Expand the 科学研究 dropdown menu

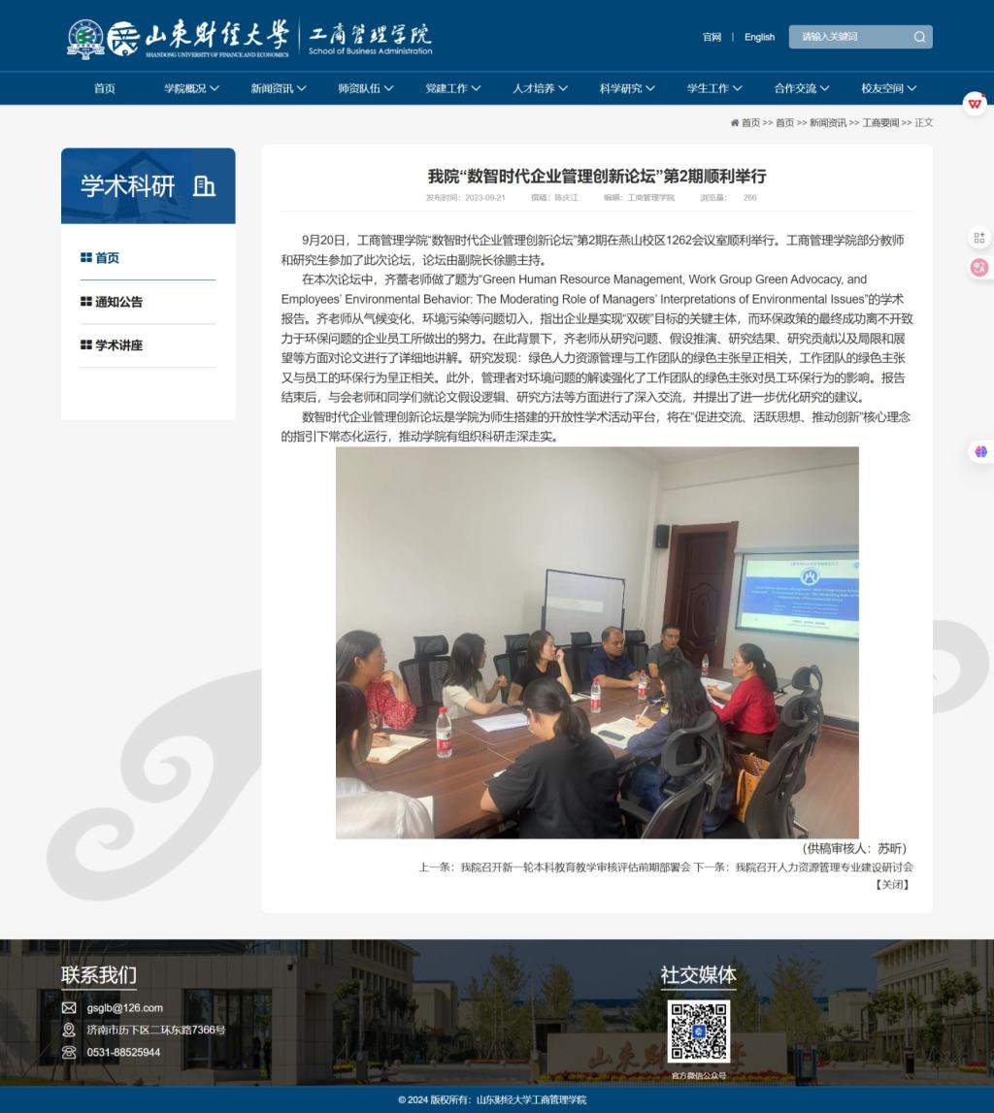point(626,88)
